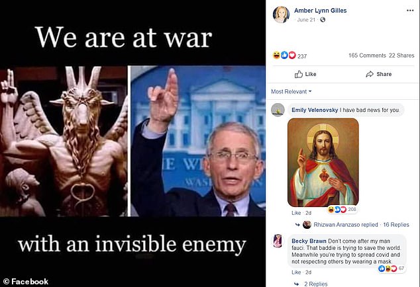Open the Jesus image in Emily's comment
Screen dimensions: 420x287
323,163
